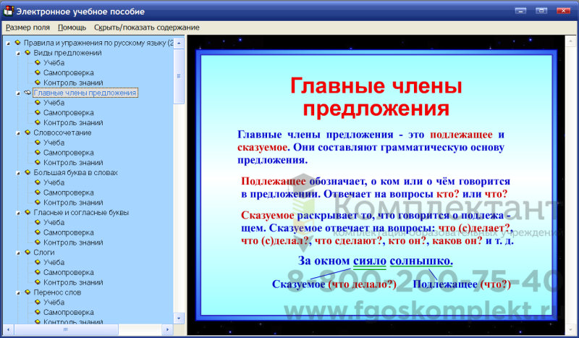
Task: Click the icon beside Самопроверка under Виды предложений
Action: 38,73
